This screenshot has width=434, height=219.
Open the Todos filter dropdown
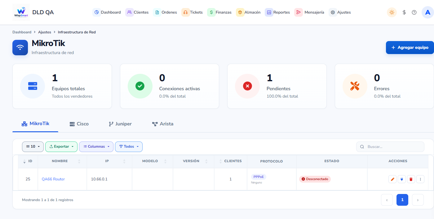coord(129,147)
